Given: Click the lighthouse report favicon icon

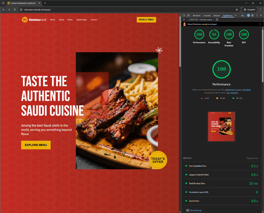Looking at the screenshot, I should pyautogui.click(x=184, y=24).
